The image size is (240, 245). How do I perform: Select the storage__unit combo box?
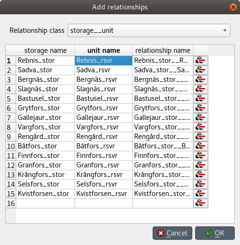pos(149,30)
